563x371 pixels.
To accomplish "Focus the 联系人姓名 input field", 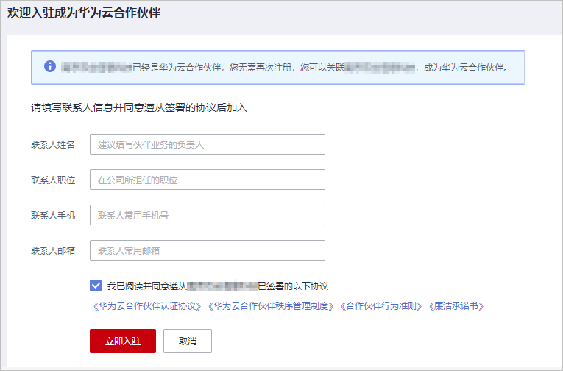I will point(208,144).
